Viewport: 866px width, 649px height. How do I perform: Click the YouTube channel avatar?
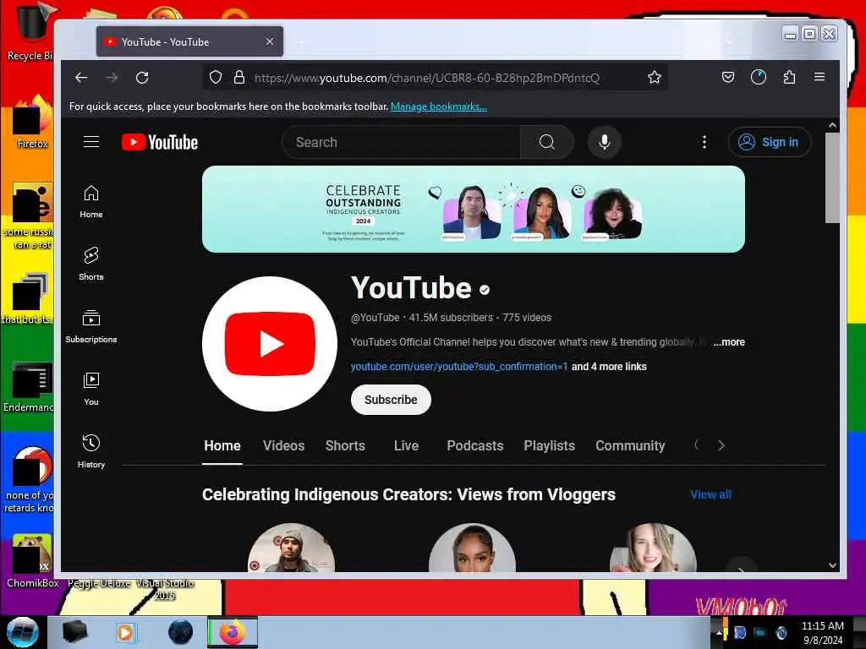tap(270, 344)
